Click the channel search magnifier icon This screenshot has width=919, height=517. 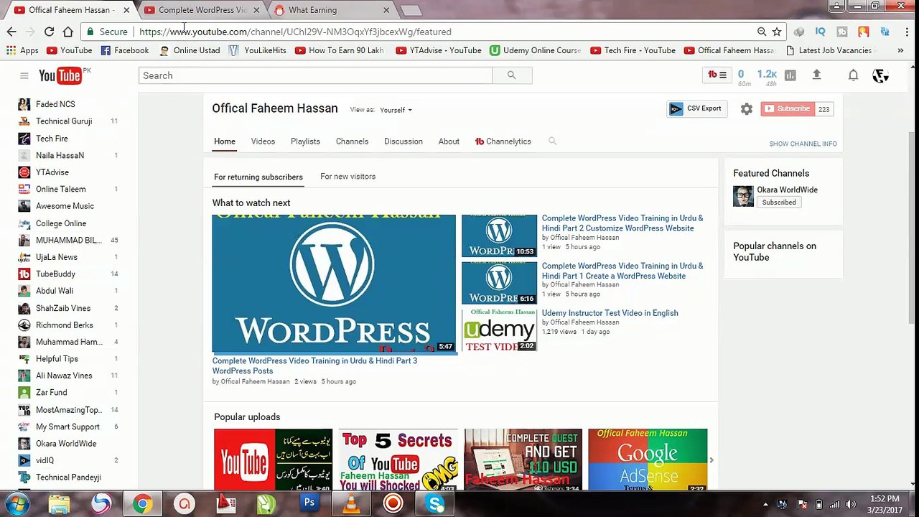pyautogui.click(x=552, y=141)
